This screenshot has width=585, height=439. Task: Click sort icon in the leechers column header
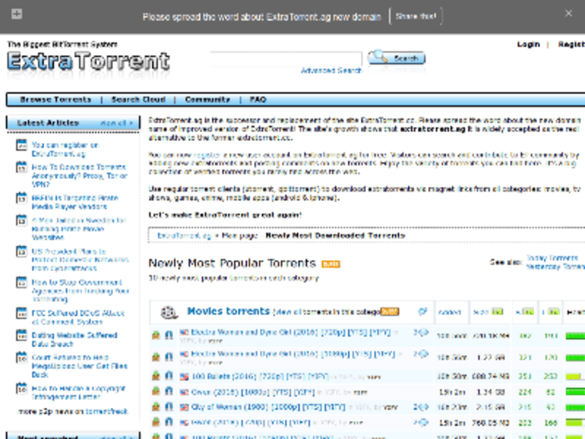553,312
